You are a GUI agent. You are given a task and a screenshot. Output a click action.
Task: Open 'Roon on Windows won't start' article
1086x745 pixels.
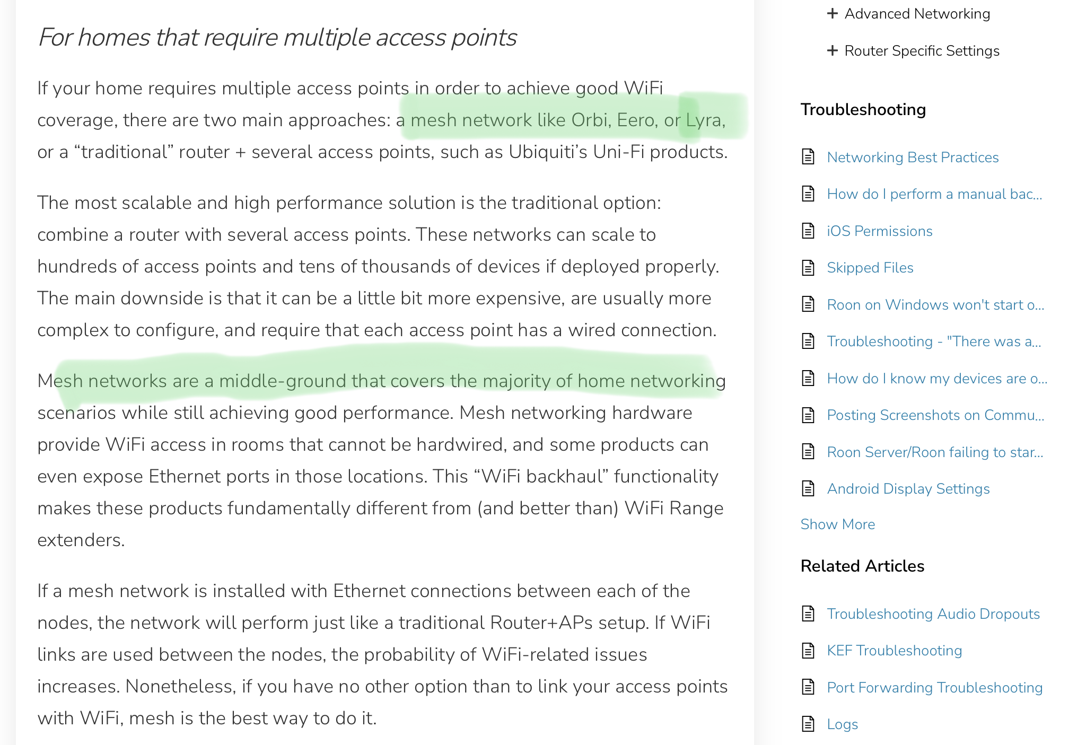coord(935,305)
